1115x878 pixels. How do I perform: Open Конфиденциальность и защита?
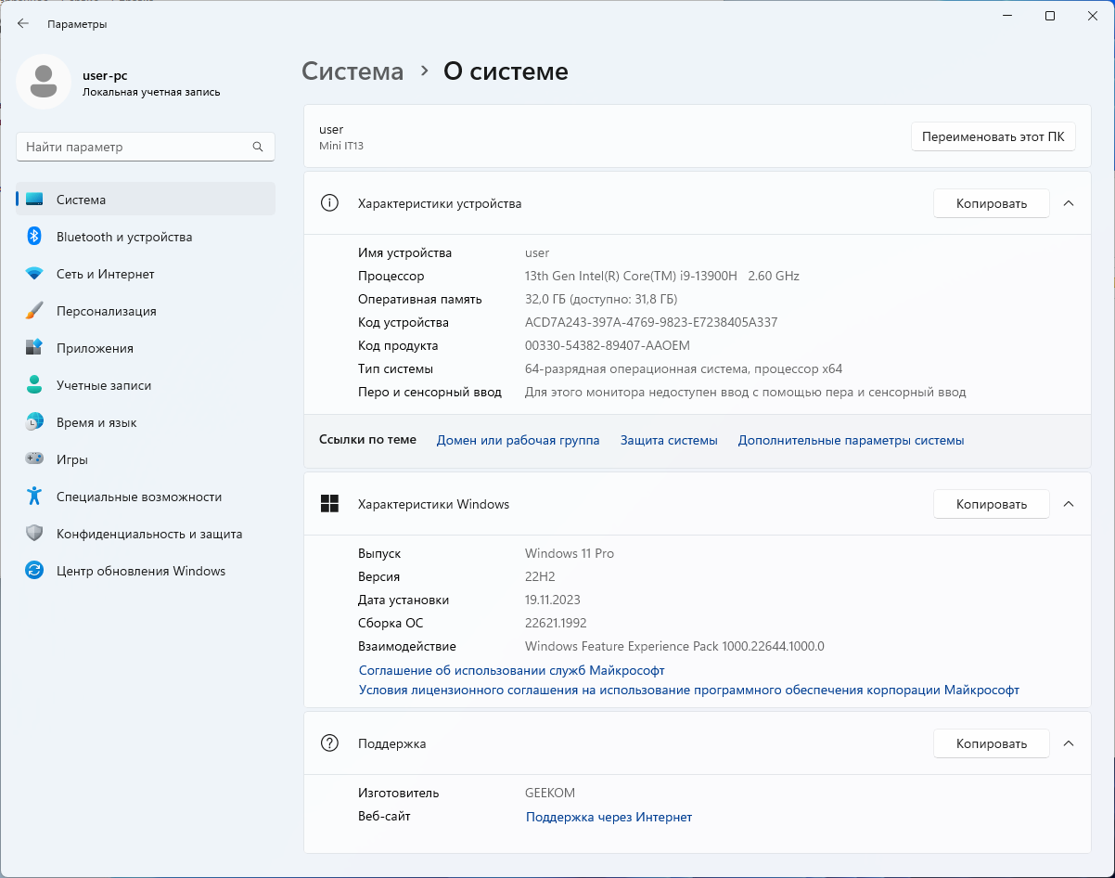tap(146, 534)
